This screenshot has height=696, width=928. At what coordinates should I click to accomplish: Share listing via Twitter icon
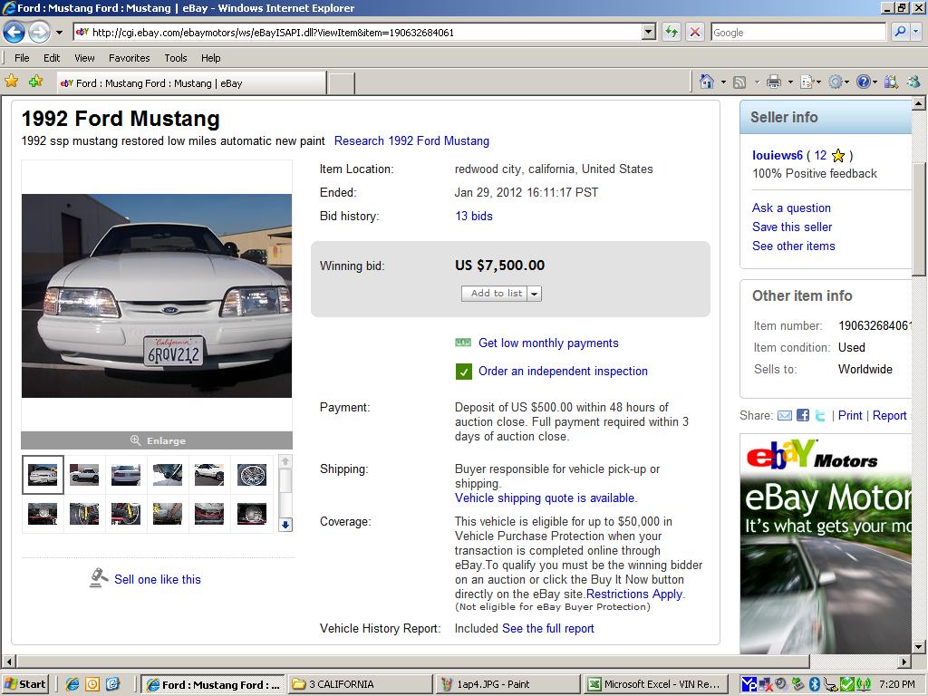click(820, 415)
